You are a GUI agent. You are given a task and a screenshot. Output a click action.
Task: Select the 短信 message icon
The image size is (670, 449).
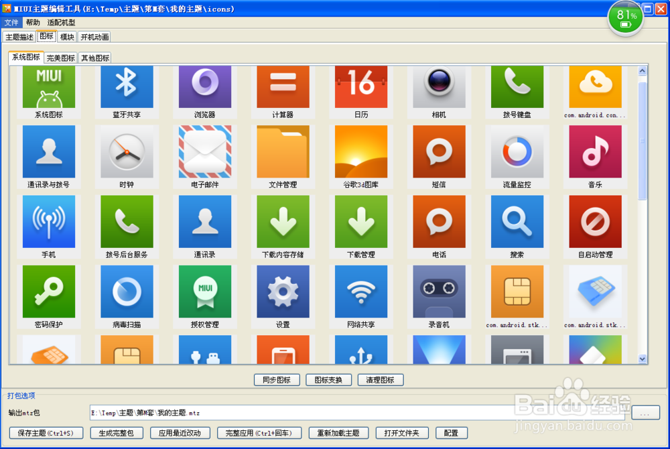(440, 151)
